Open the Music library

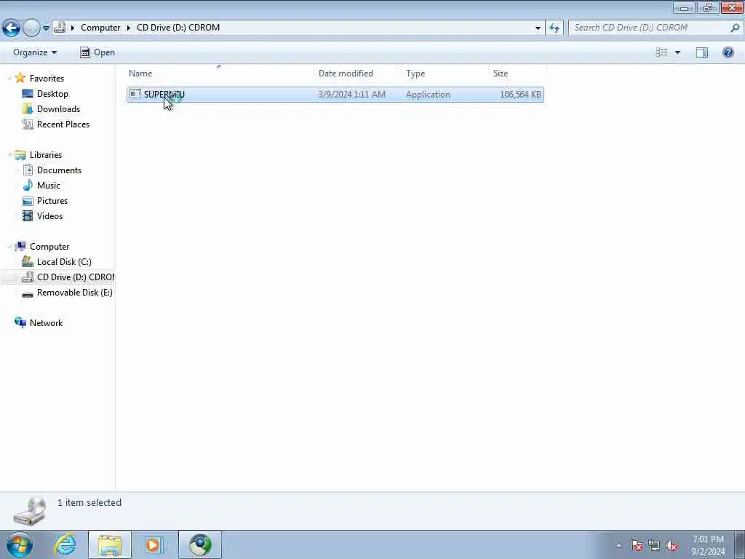(x=49, y=186)
